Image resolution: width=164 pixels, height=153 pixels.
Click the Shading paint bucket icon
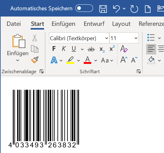tap(151, 60)
